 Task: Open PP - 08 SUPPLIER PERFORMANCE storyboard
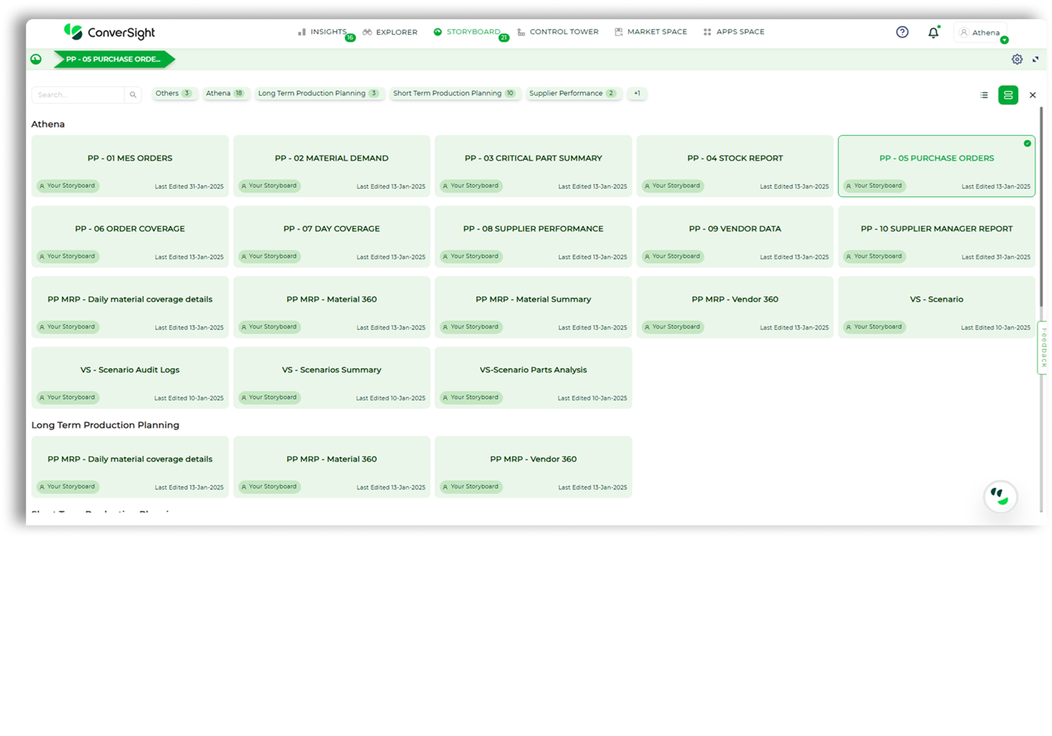point(533,236)
